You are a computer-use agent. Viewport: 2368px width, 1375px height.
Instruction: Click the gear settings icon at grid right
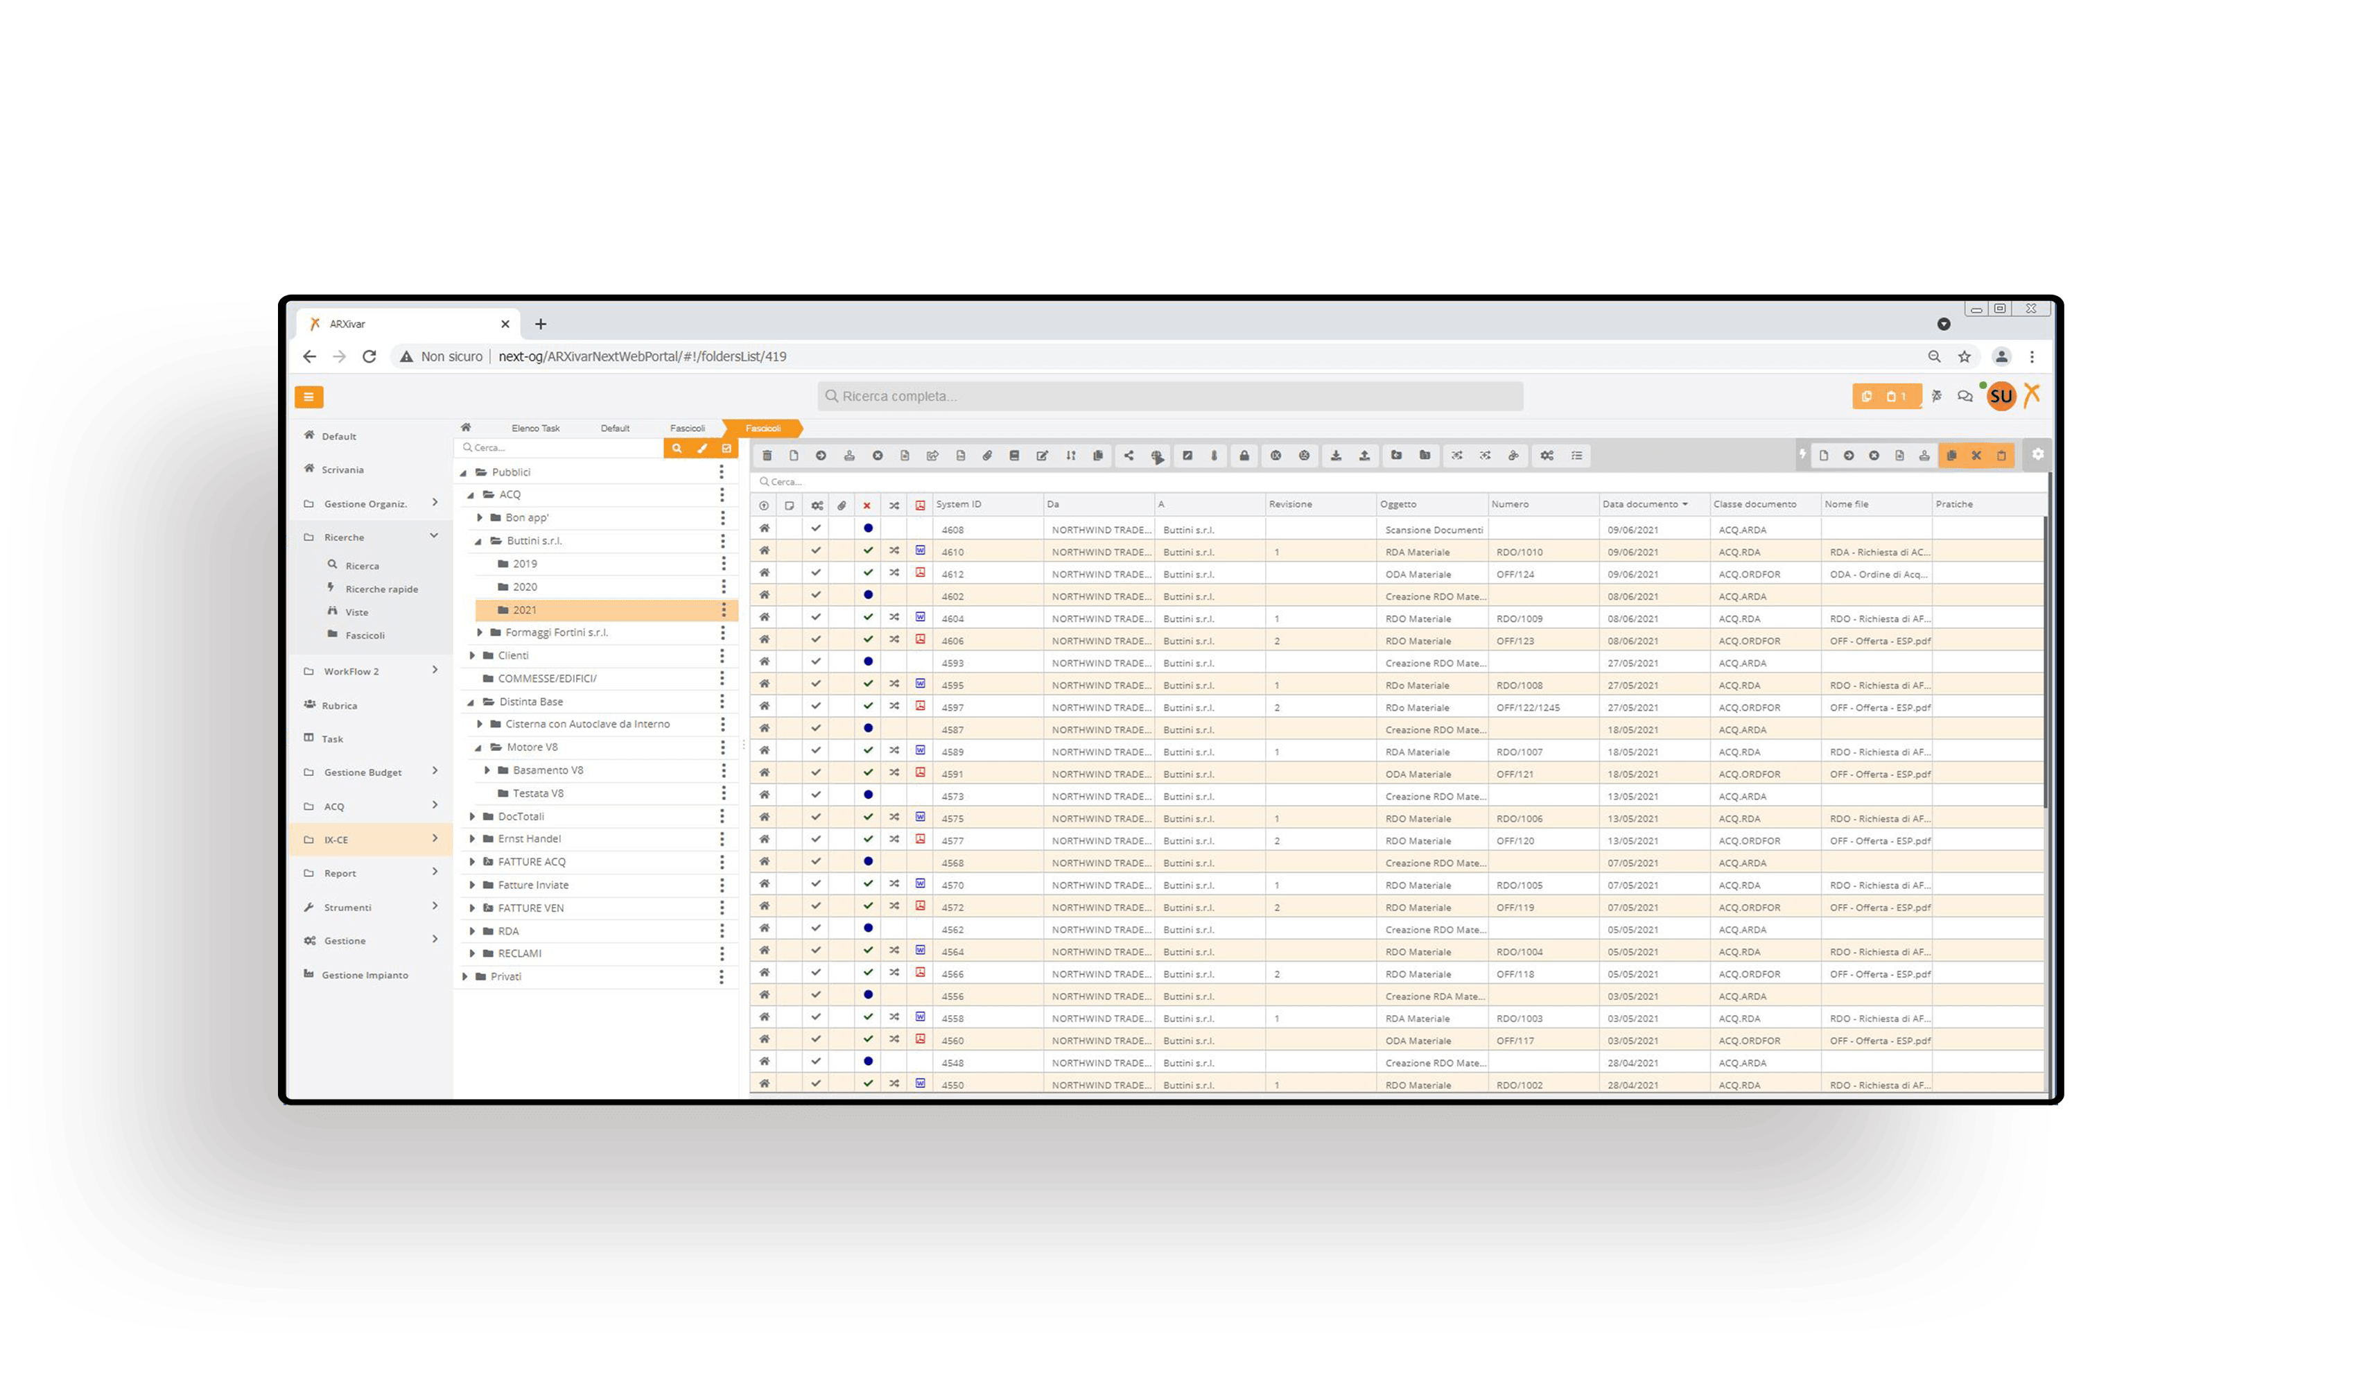tap(2037, 455)
